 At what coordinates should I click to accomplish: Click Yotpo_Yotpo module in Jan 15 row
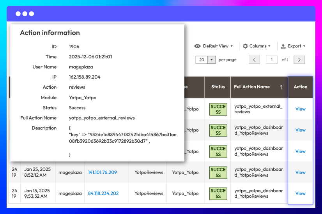tap(185, 193)
